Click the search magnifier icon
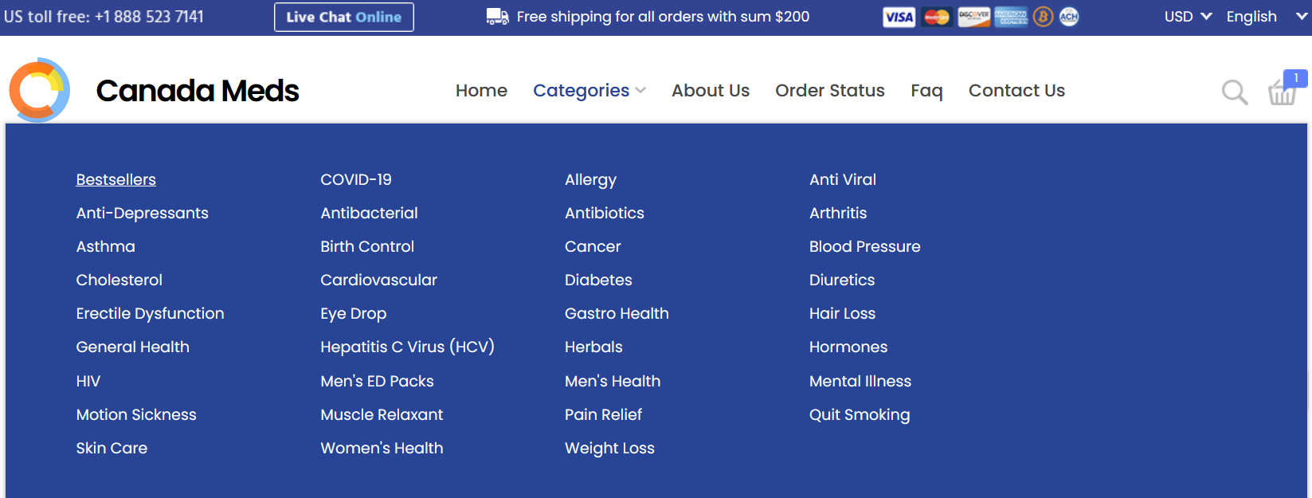The image size is (1312, 498). point(1234,92)
